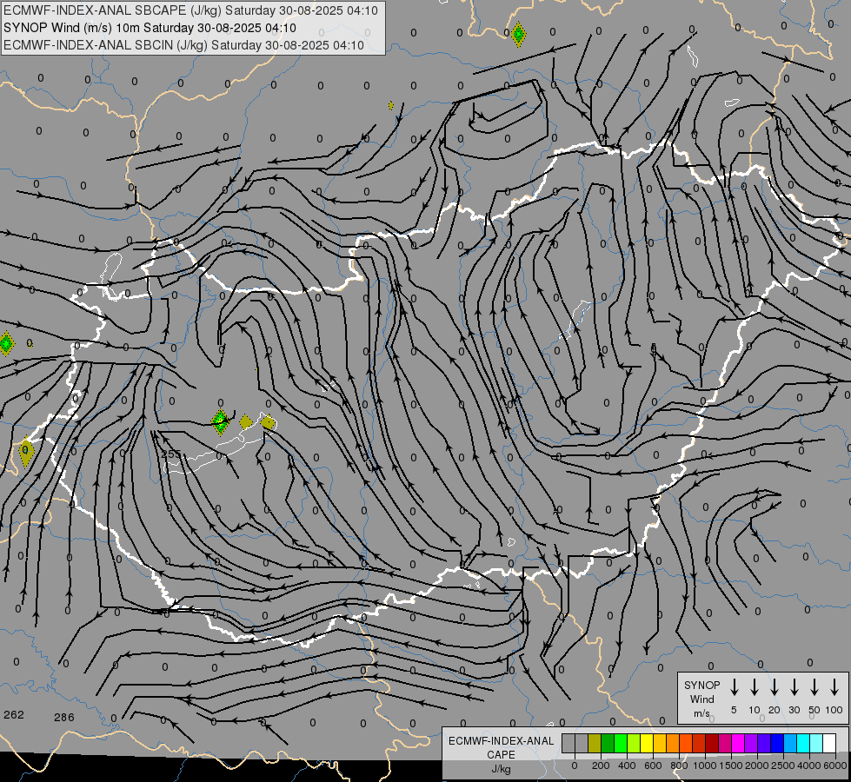Select the white CAPE legend swatch

click(x=829, y=743)
